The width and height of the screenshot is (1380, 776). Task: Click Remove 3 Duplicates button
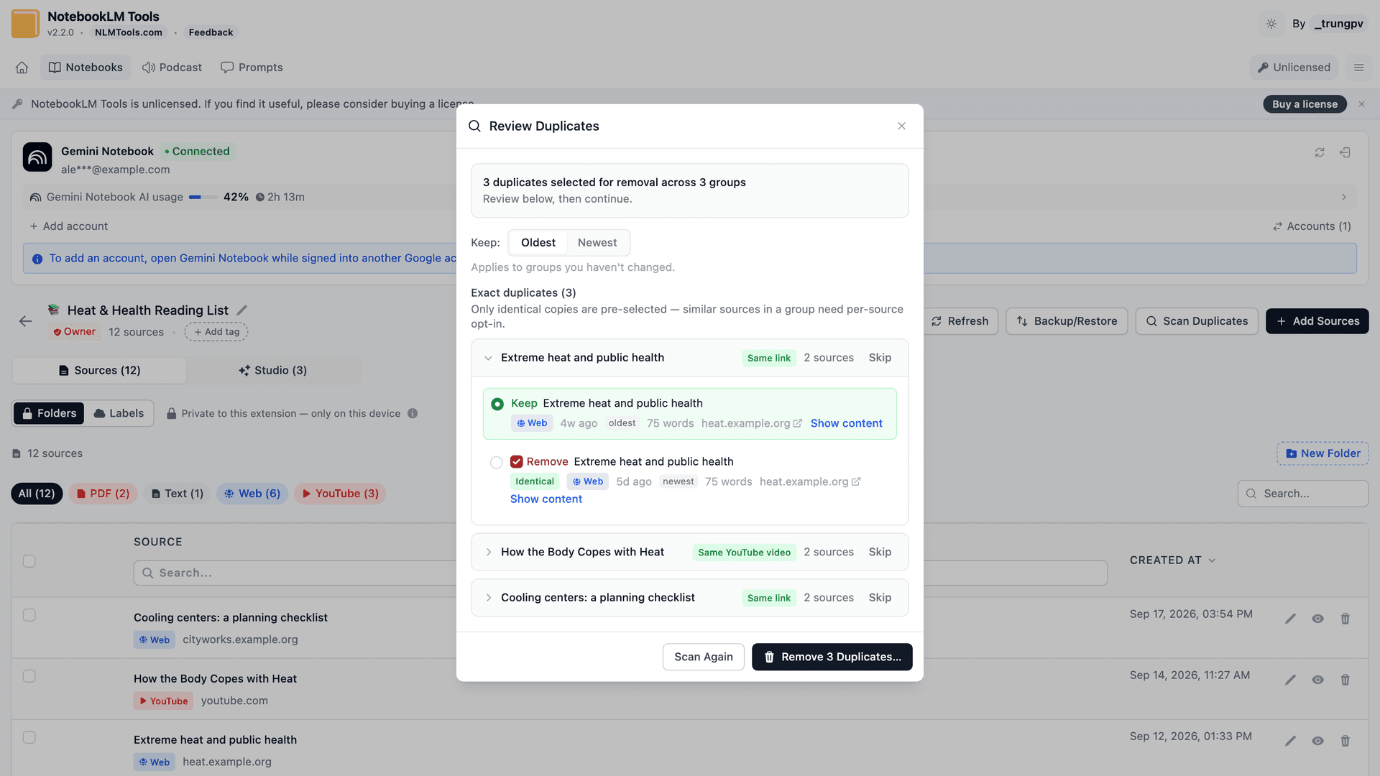click(832, 657)
